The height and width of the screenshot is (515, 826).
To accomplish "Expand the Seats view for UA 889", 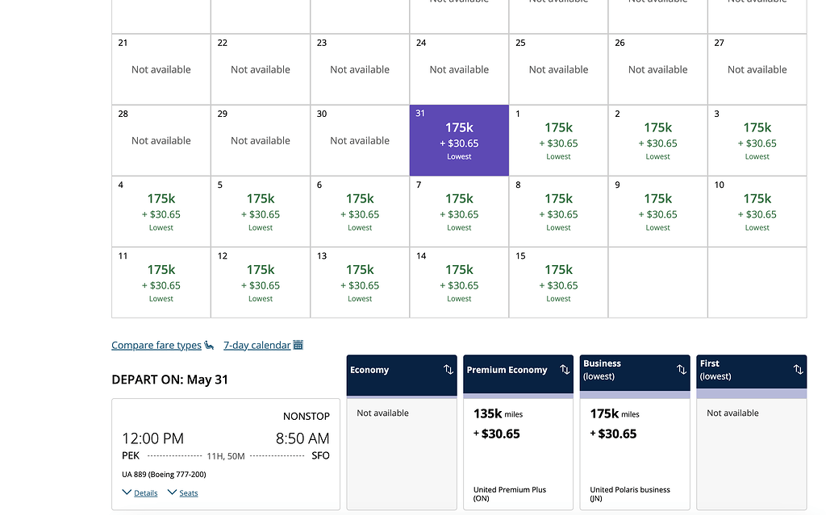I will (183, 492).
